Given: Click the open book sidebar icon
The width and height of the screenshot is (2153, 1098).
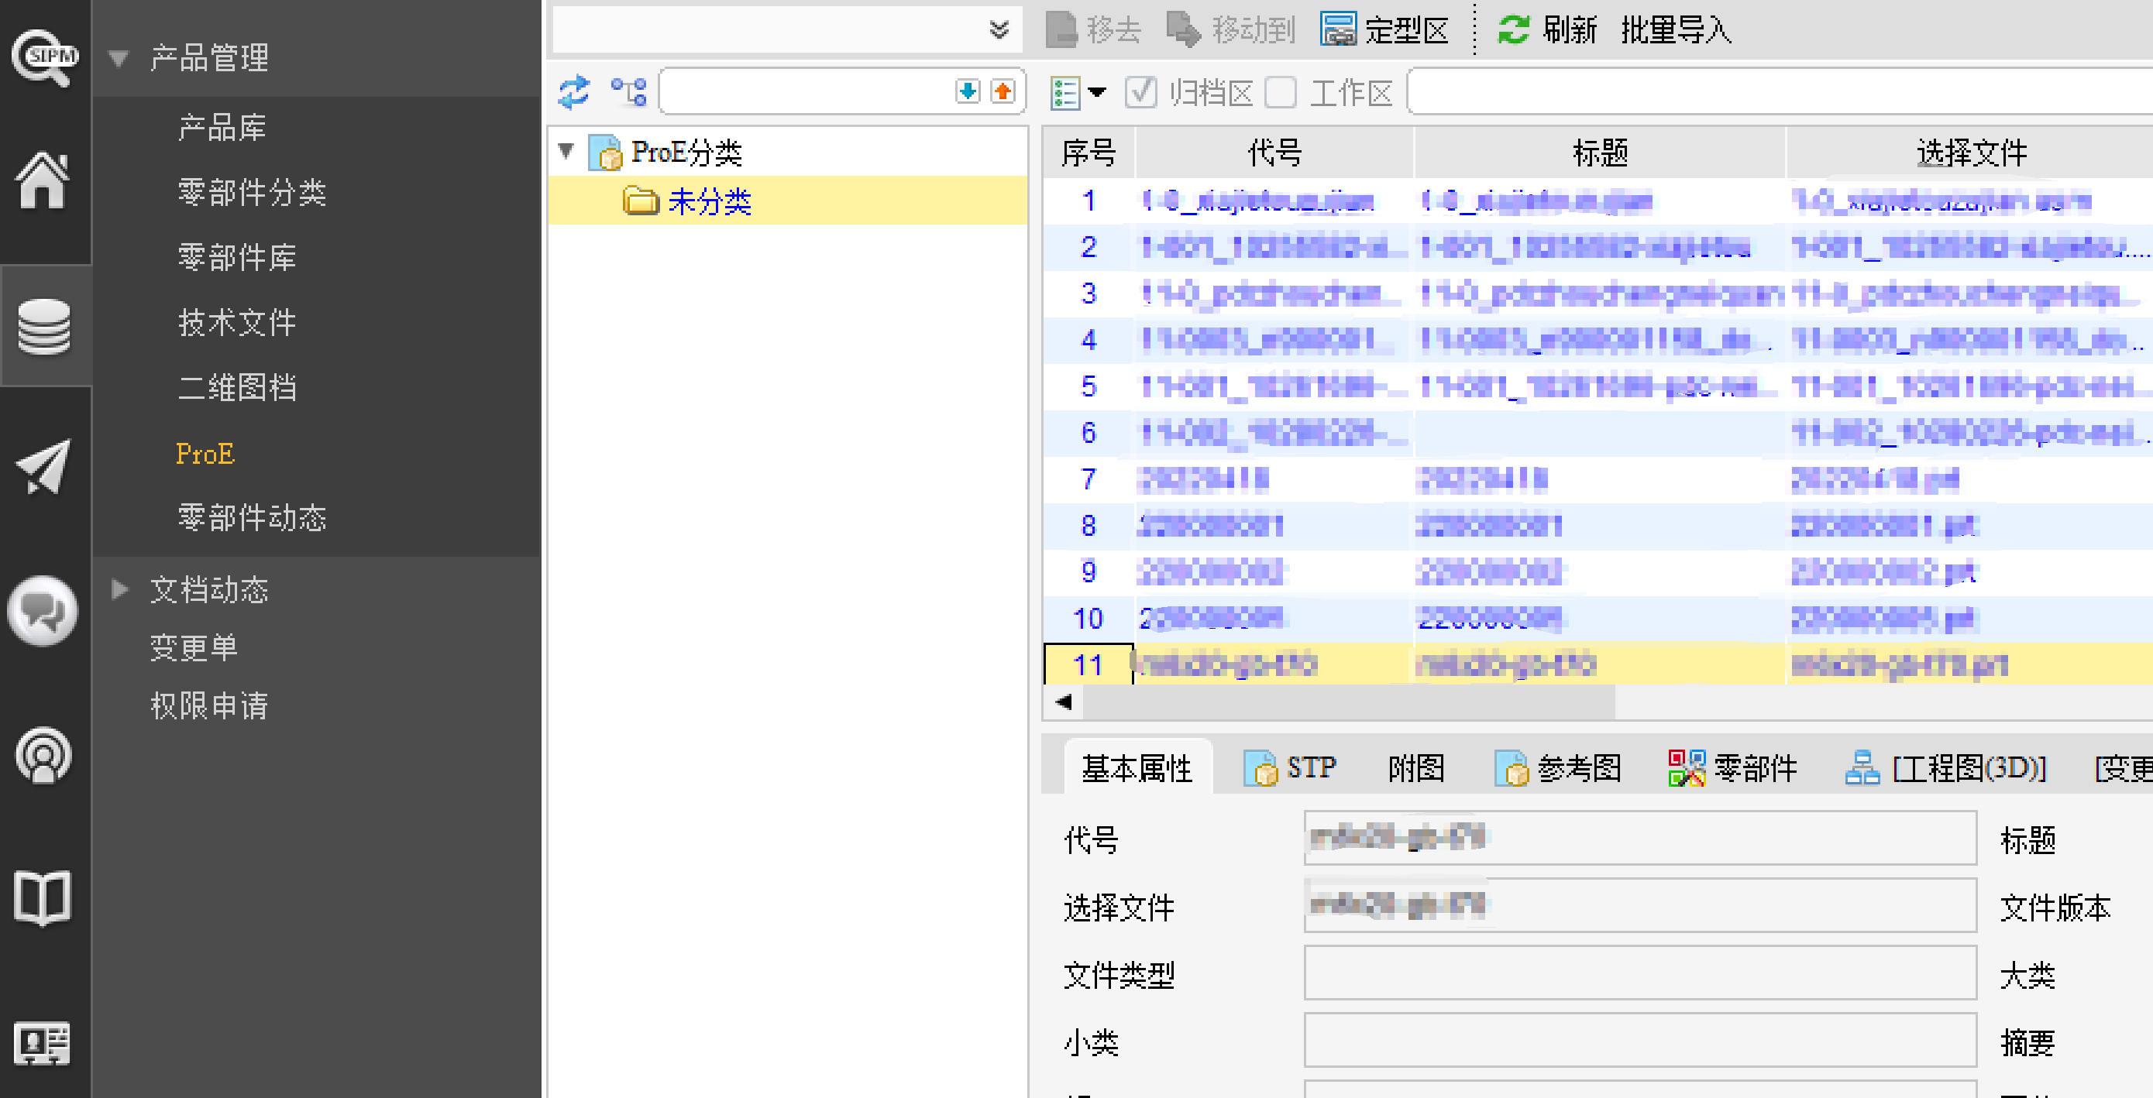Looking at the screenshot, I should click(x=43, y=899).
